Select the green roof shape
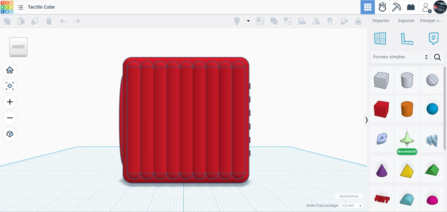This screenshot has height=212, width=447. pos(432,170)
